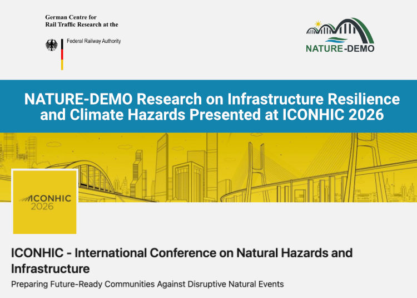This screenshot has height=298, width=417.
Task: Click the blue banner headline about NATURE-DEMO Research
Action: click(x=212, y=106)
